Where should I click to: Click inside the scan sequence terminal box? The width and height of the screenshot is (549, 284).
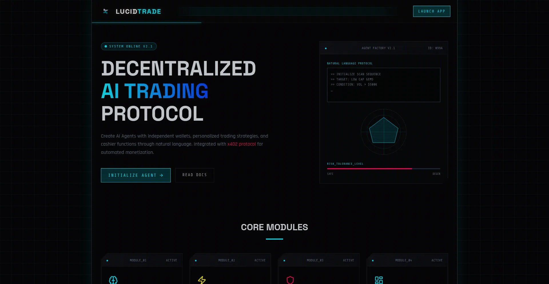coord(383,85)
